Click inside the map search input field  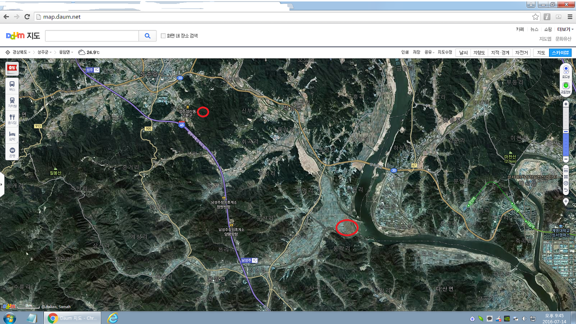[x=91, y=36]
